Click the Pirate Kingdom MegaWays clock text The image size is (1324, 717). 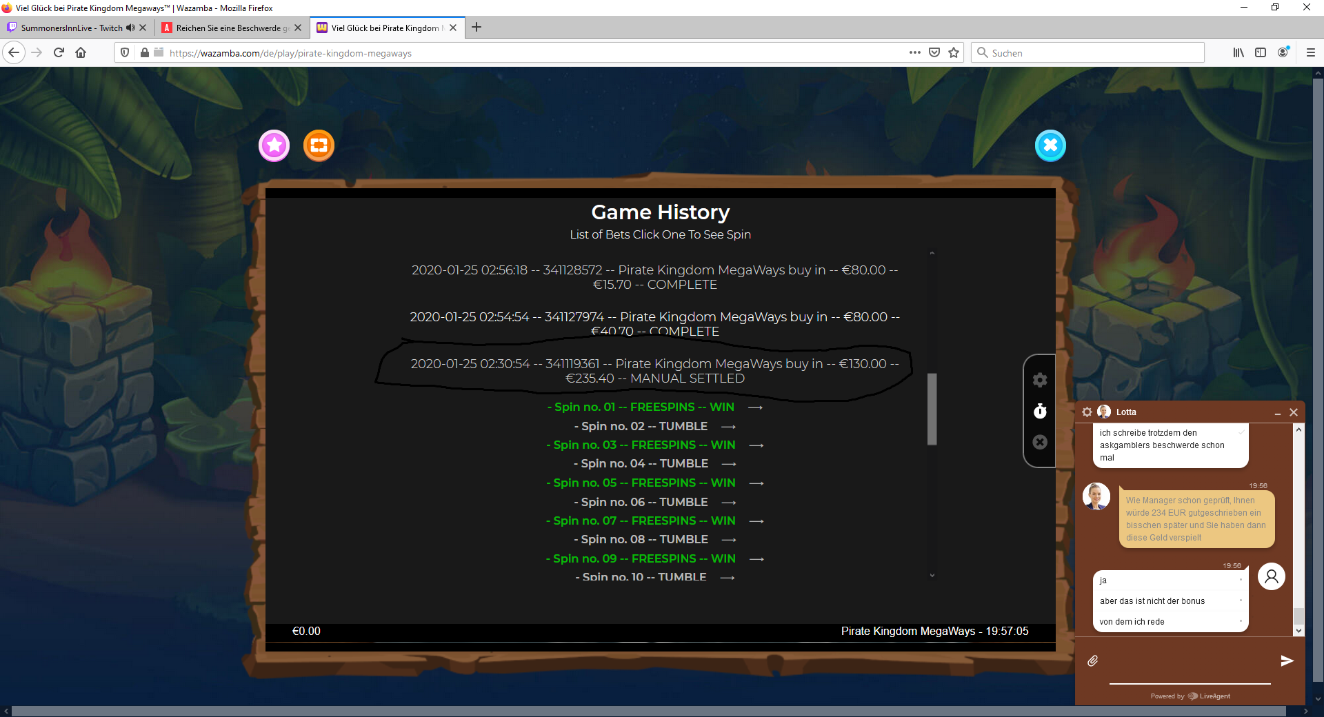[934, 631]
